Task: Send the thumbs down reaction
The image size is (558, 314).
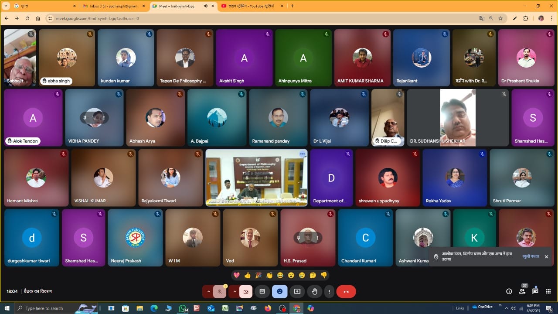Action: coord(324,275)
